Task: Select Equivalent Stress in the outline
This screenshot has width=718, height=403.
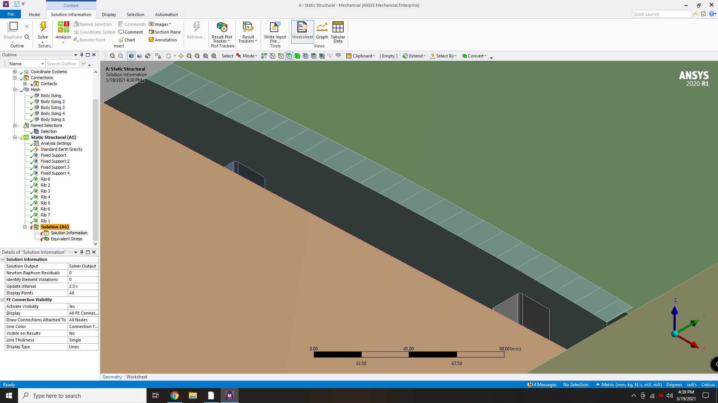Action: click(x=66, y=239)
